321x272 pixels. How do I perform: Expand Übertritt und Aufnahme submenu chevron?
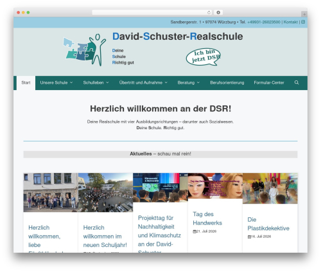[166, 82]
